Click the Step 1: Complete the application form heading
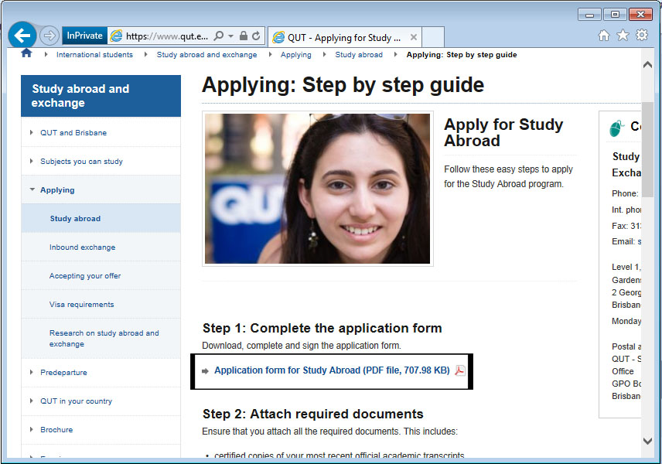The height and width of the screenshot is (464, 662). (x=322, y=328)
